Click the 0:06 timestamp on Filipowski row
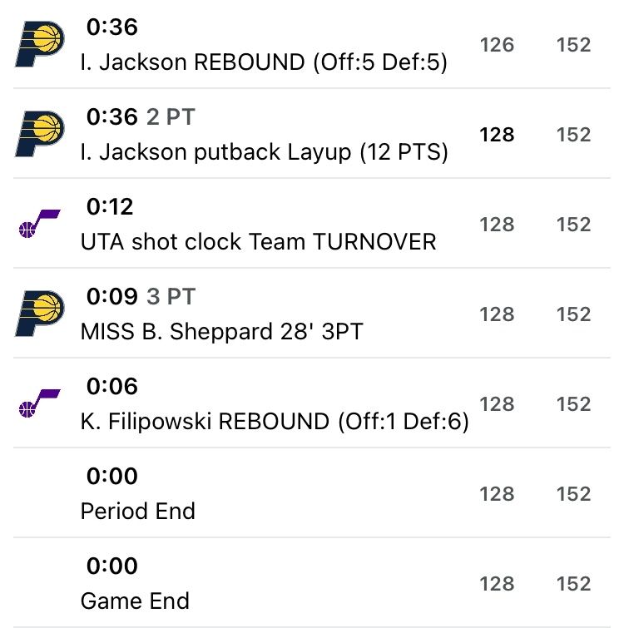624x628 pixels. point(112,387)
